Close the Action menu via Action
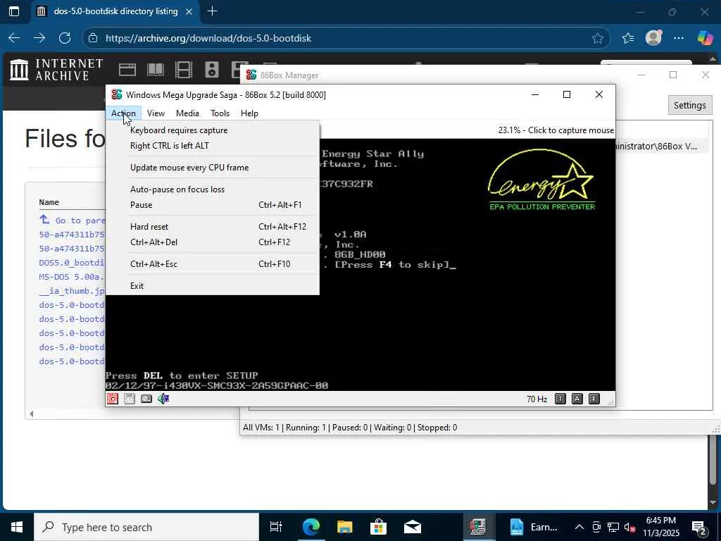The height and width of the screenshot is (541, 721). 123,113
